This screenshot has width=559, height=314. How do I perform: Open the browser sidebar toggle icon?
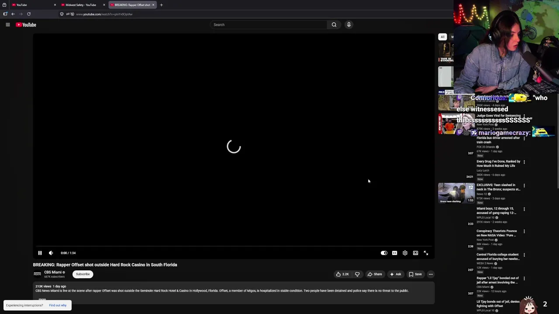(x=5, y=14)
